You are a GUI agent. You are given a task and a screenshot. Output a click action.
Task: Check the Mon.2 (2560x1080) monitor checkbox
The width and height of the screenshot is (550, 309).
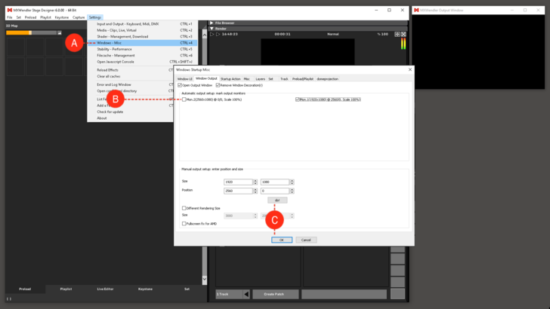tap(184, 99)
